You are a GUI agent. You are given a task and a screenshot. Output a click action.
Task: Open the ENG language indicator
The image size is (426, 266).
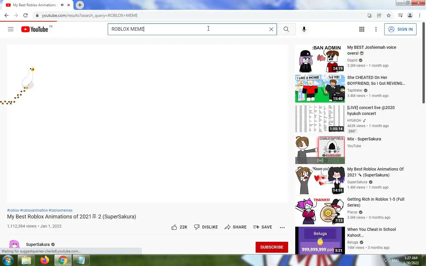(395, 260)
